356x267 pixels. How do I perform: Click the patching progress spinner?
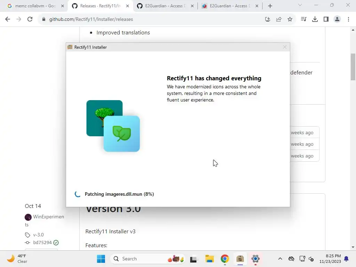click(x=78, y=194)
